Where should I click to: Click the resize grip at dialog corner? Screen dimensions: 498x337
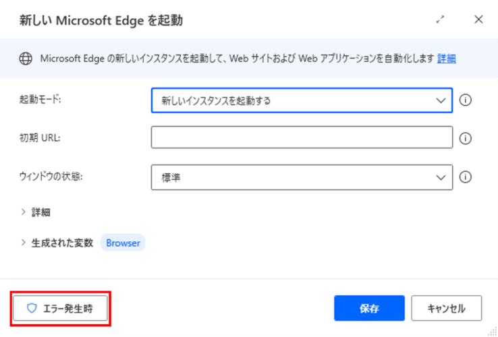[x=494, y=332]
